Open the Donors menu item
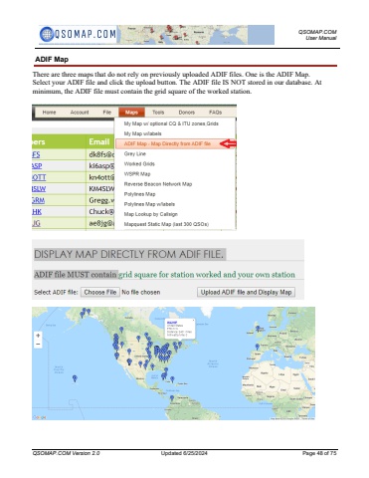 point(187,113)
